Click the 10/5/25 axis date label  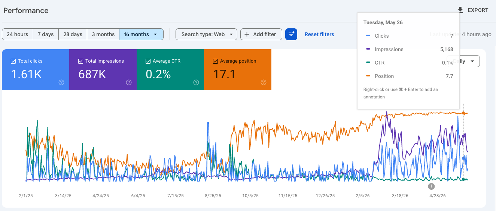click(x=250, y=195)
